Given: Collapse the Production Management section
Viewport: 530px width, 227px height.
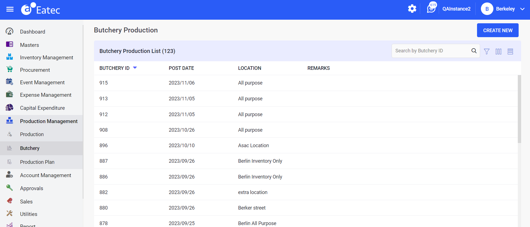Looking at the screenshot, I should (49, 121).
